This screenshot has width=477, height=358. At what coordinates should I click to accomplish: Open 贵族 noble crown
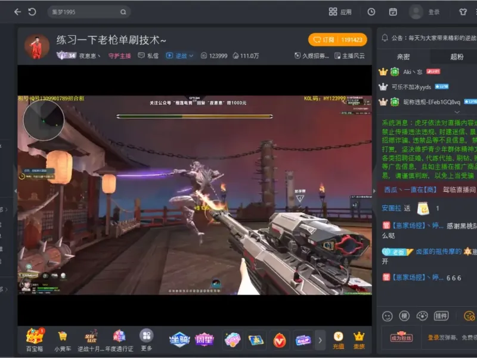pos(359,340)
